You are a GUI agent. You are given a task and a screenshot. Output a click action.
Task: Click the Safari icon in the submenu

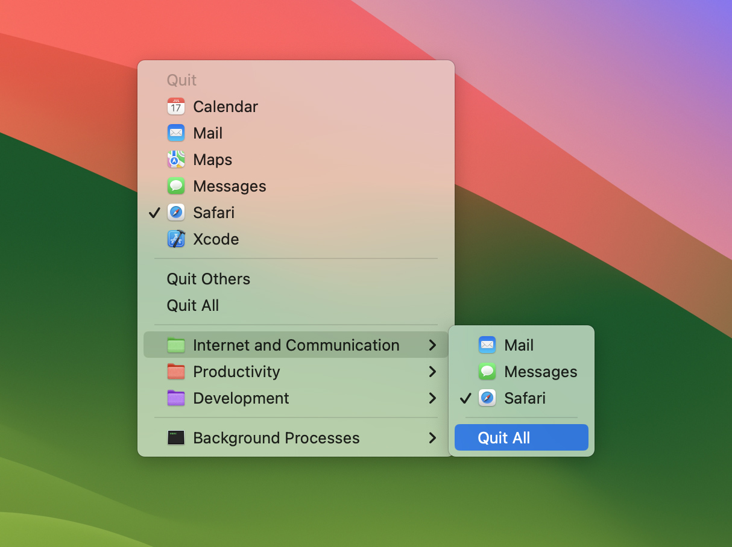pos(487,398)
